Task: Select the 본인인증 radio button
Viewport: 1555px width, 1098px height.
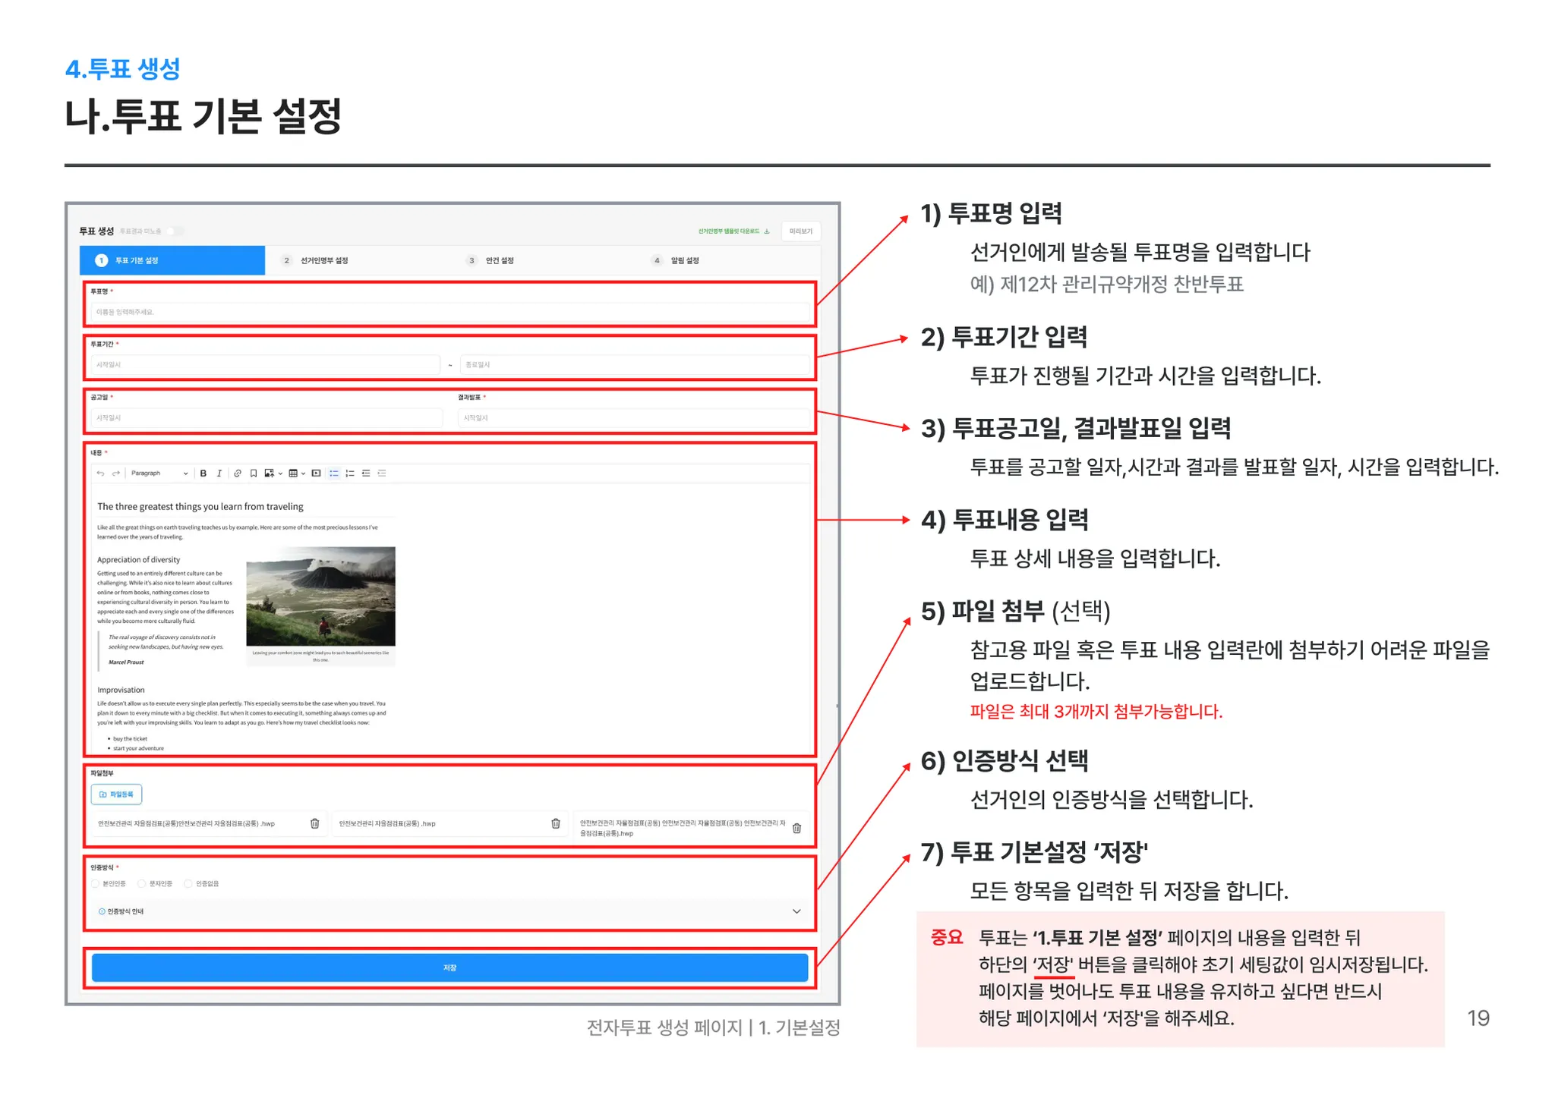Action: (96, 884)
